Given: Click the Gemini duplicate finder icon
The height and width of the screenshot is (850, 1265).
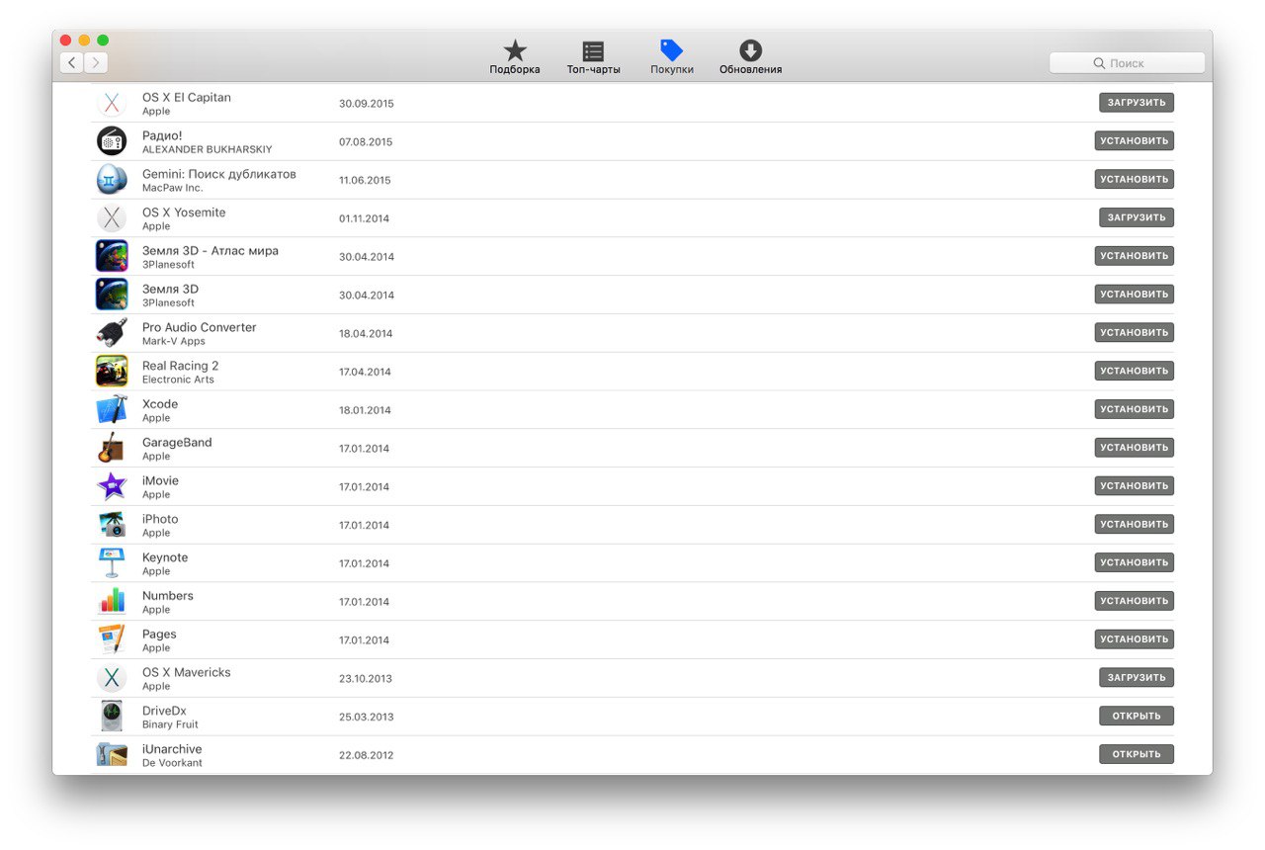Looking at the screenshot, I should click(x=112, y=180).
